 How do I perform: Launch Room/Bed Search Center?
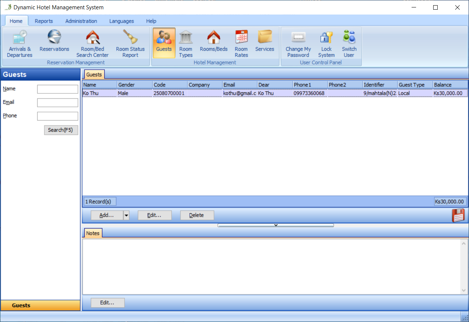pos(92,44)
